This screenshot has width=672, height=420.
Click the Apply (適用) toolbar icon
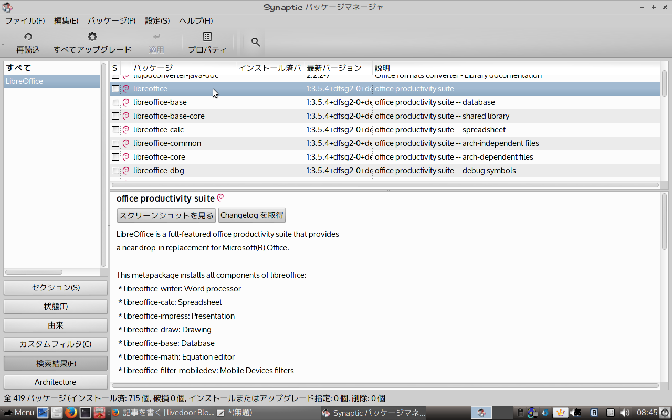coord(156,37)
